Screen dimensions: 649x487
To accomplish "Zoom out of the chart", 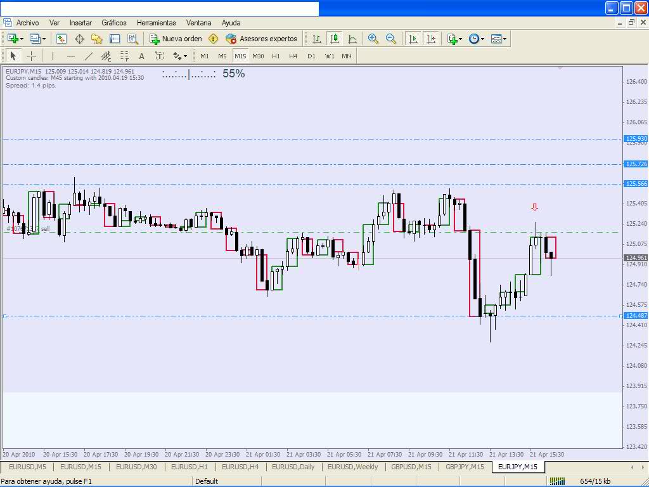I will point(390,39).
